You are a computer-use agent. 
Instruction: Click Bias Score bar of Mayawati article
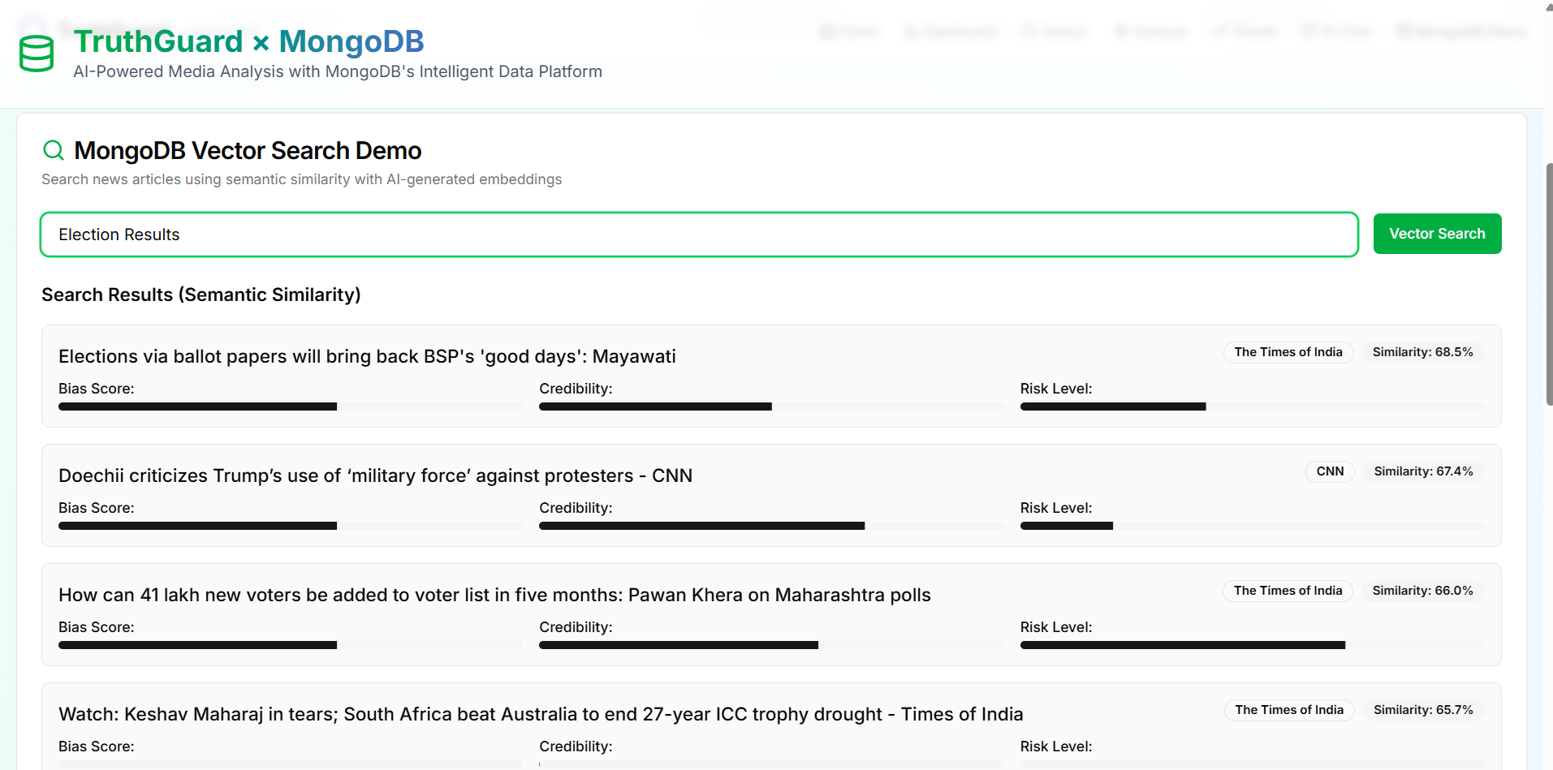coord(291,407)
